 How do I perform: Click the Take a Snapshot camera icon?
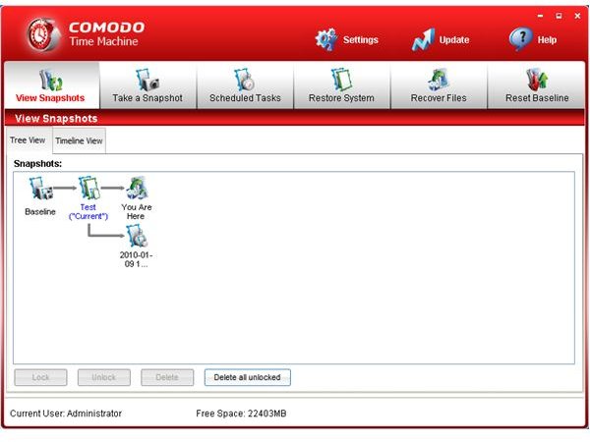point(147,80)
